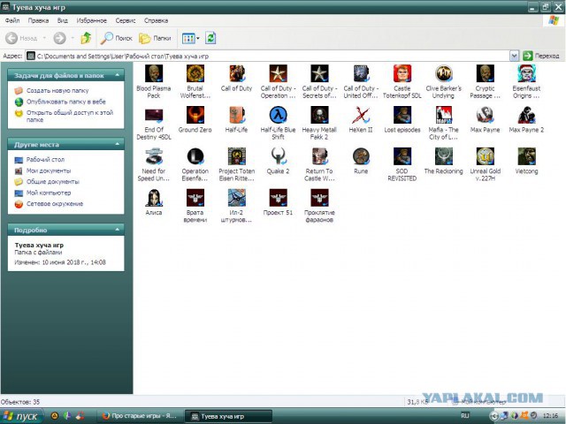Select Half-Life Blue Shift icon
The width and height of the screenshot is (566, 424).
click(x=278, y=115)
